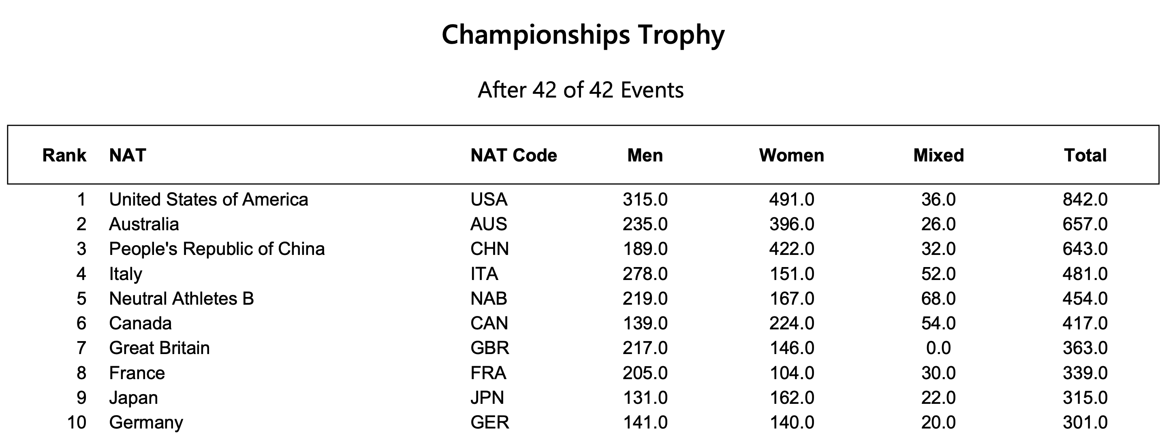This screenshot has height=437, width=1175.
Task: Select Neutral Athletes B team name
Action: [x=181, y=299]
